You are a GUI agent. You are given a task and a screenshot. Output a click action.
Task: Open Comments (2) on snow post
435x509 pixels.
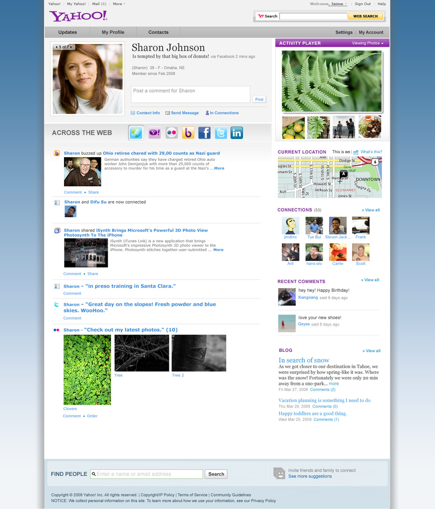coord(323,390)
